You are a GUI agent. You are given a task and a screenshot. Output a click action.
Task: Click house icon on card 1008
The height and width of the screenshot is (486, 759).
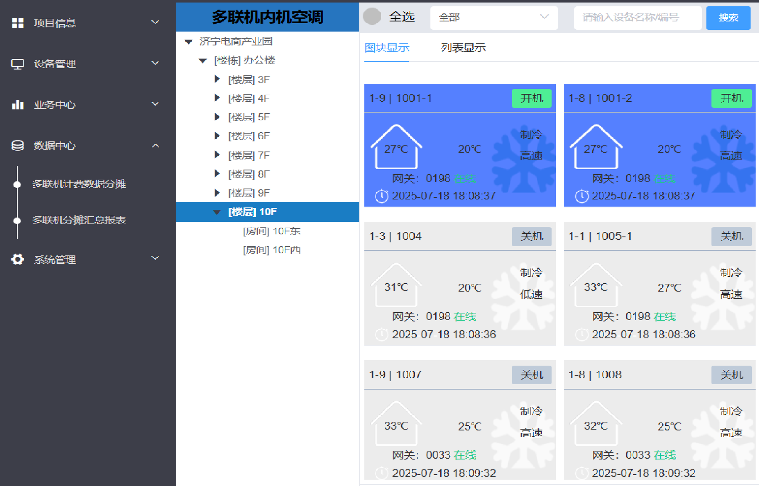click(596, 423)
